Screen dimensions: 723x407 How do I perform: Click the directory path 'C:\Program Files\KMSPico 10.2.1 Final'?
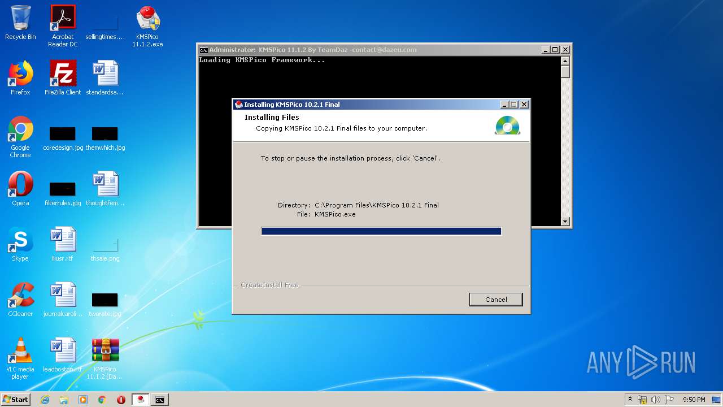click(x=377, y=205)
